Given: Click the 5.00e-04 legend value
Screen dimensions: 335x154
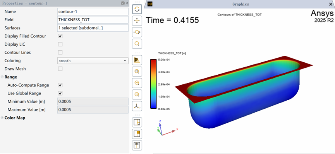Looking at the screenshot, I should 164,60.
